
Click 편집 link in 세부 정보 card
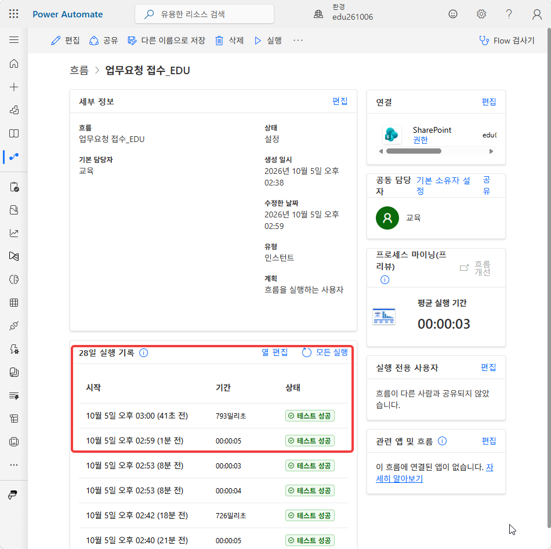coord(340,101)
